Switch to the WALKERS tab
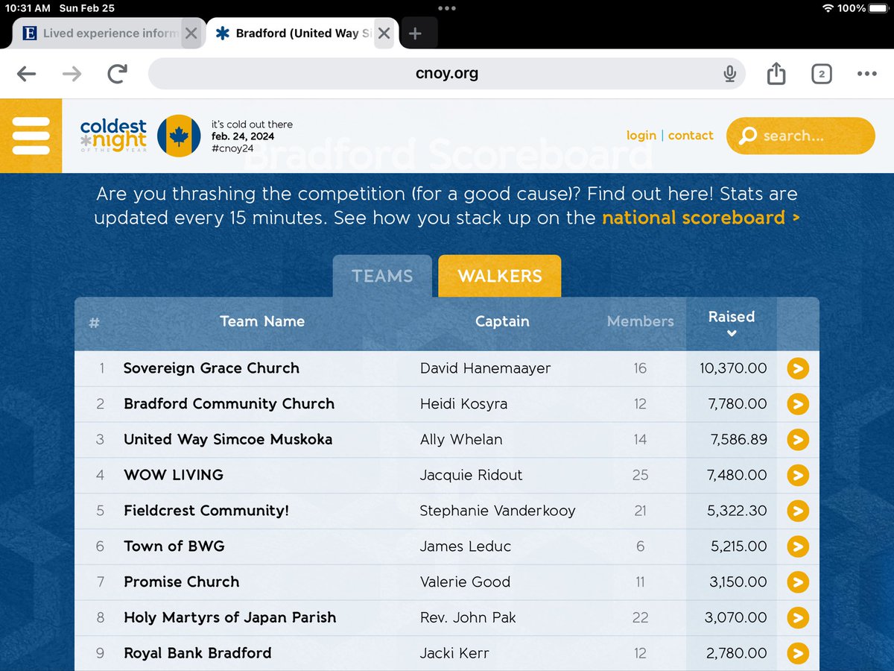894x671 pixels. (499, 276)
